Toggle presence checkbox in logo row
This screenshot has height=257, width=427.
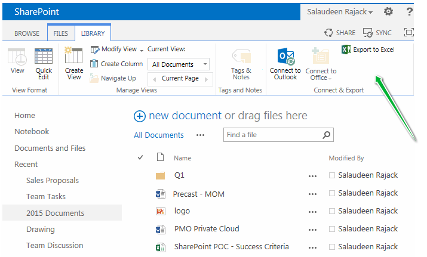click(x=331, y=211)
